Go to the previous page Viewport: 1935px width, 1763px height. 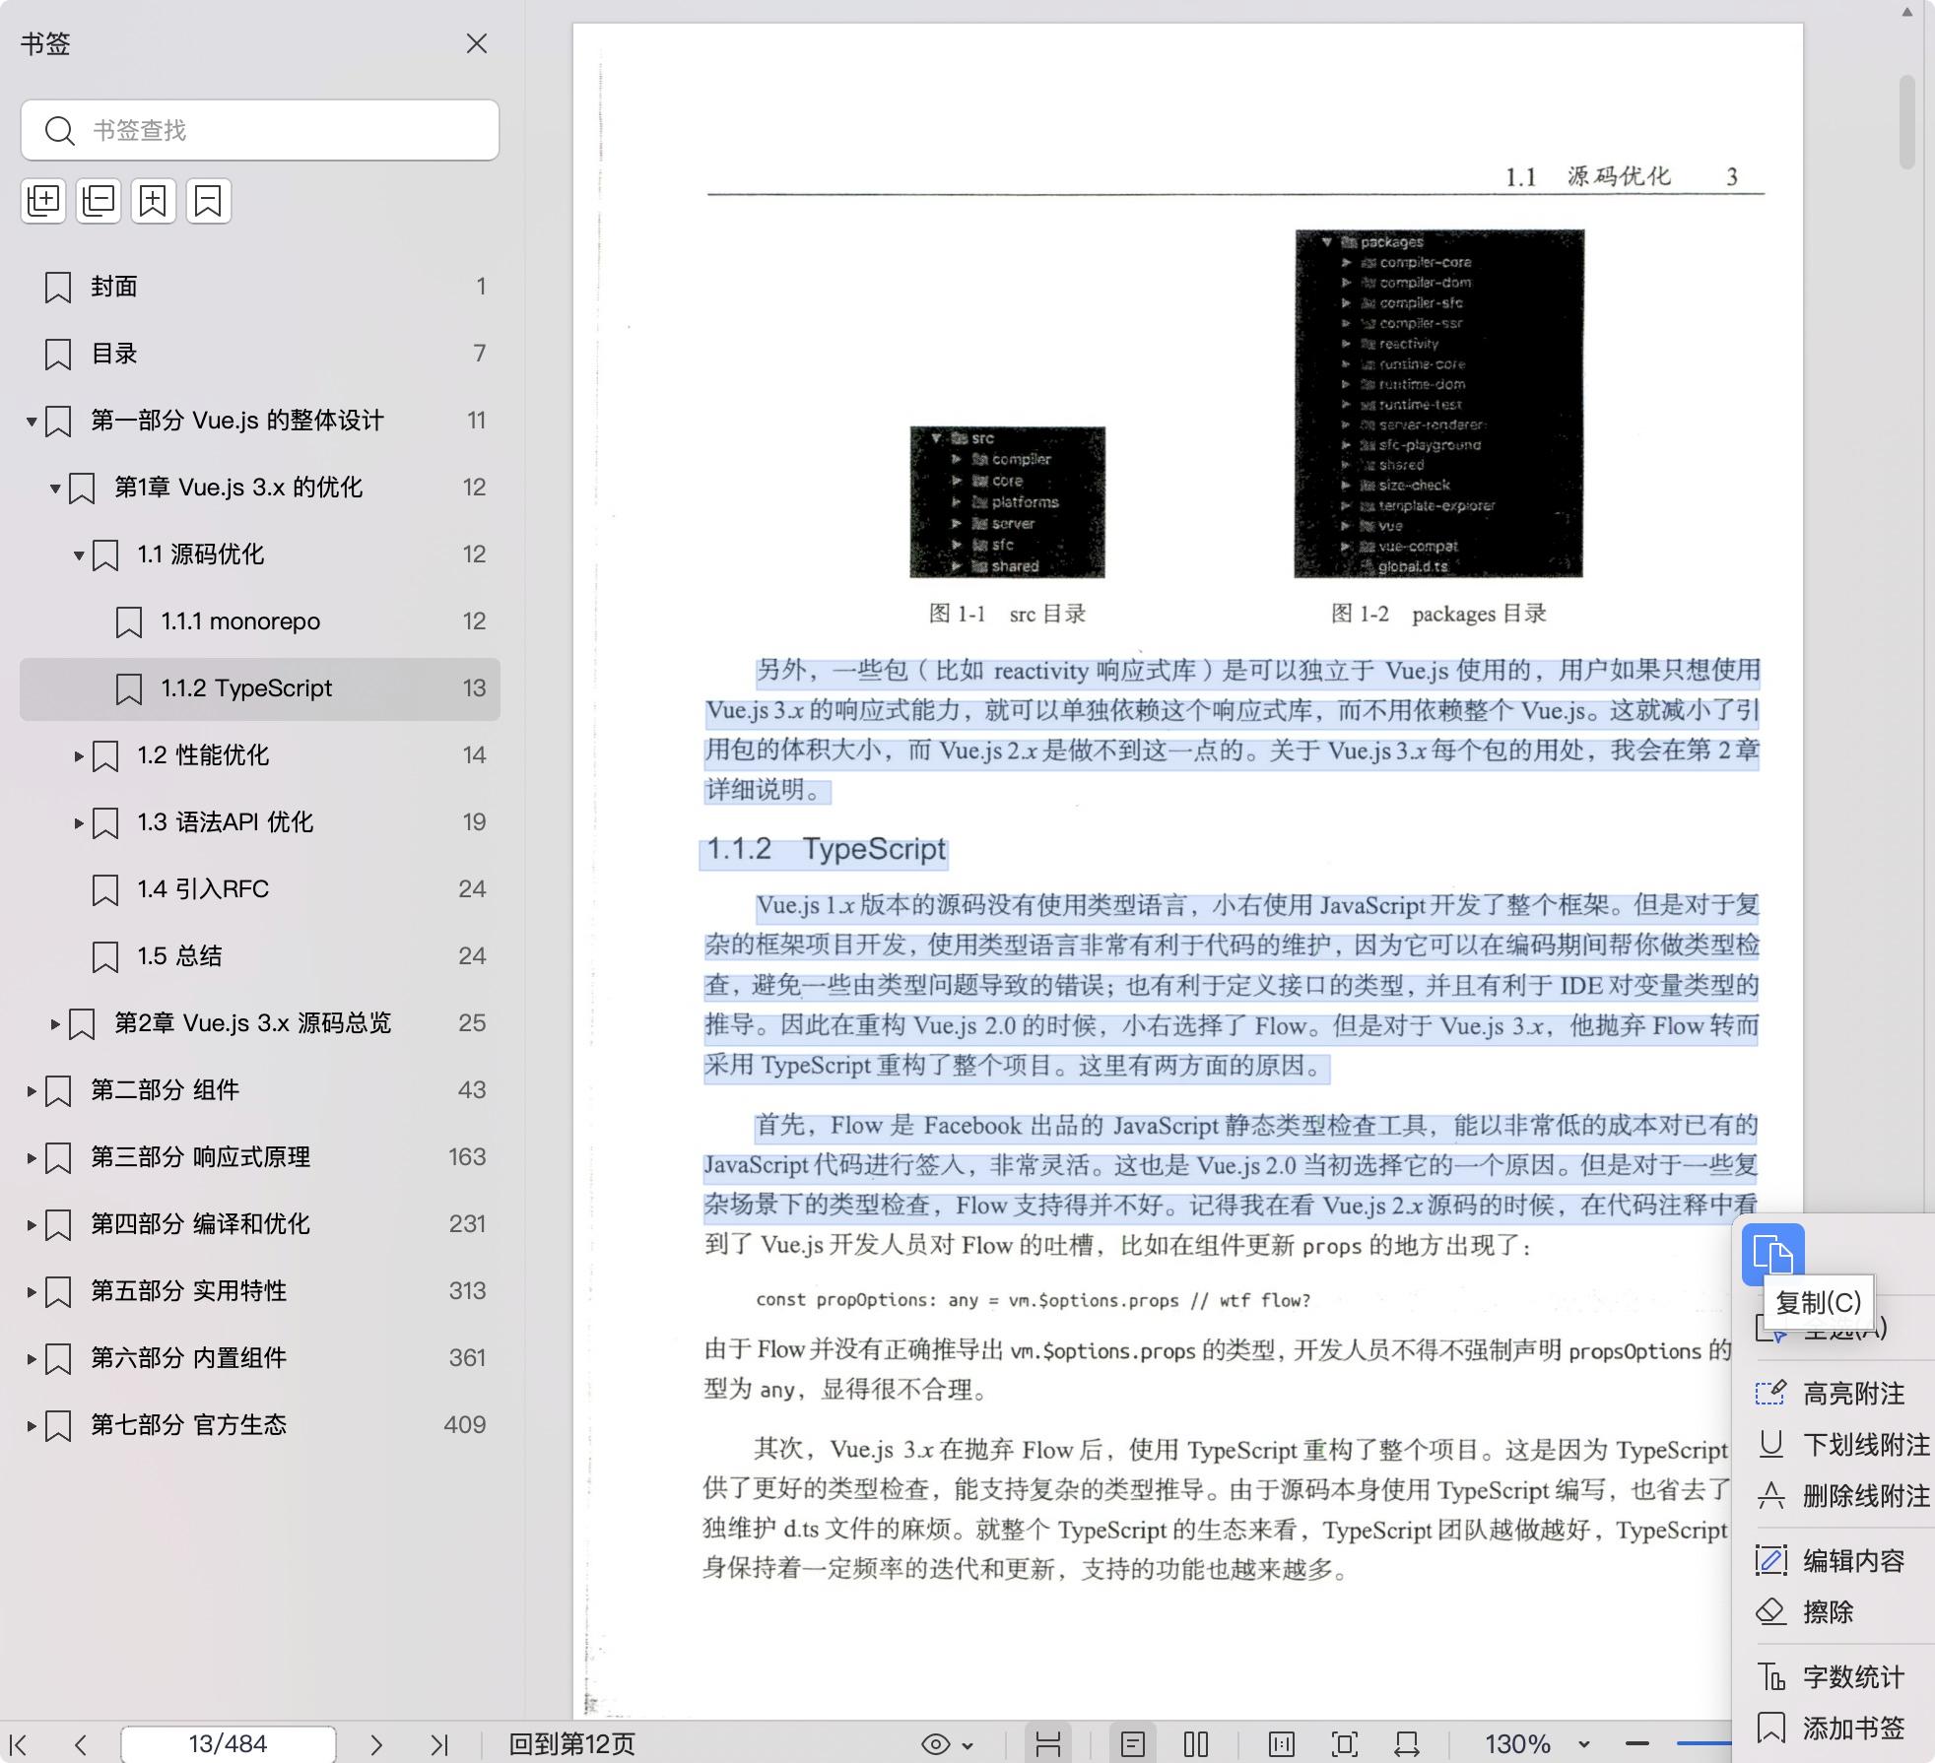pyautogui.click(x=81, y=1744)
